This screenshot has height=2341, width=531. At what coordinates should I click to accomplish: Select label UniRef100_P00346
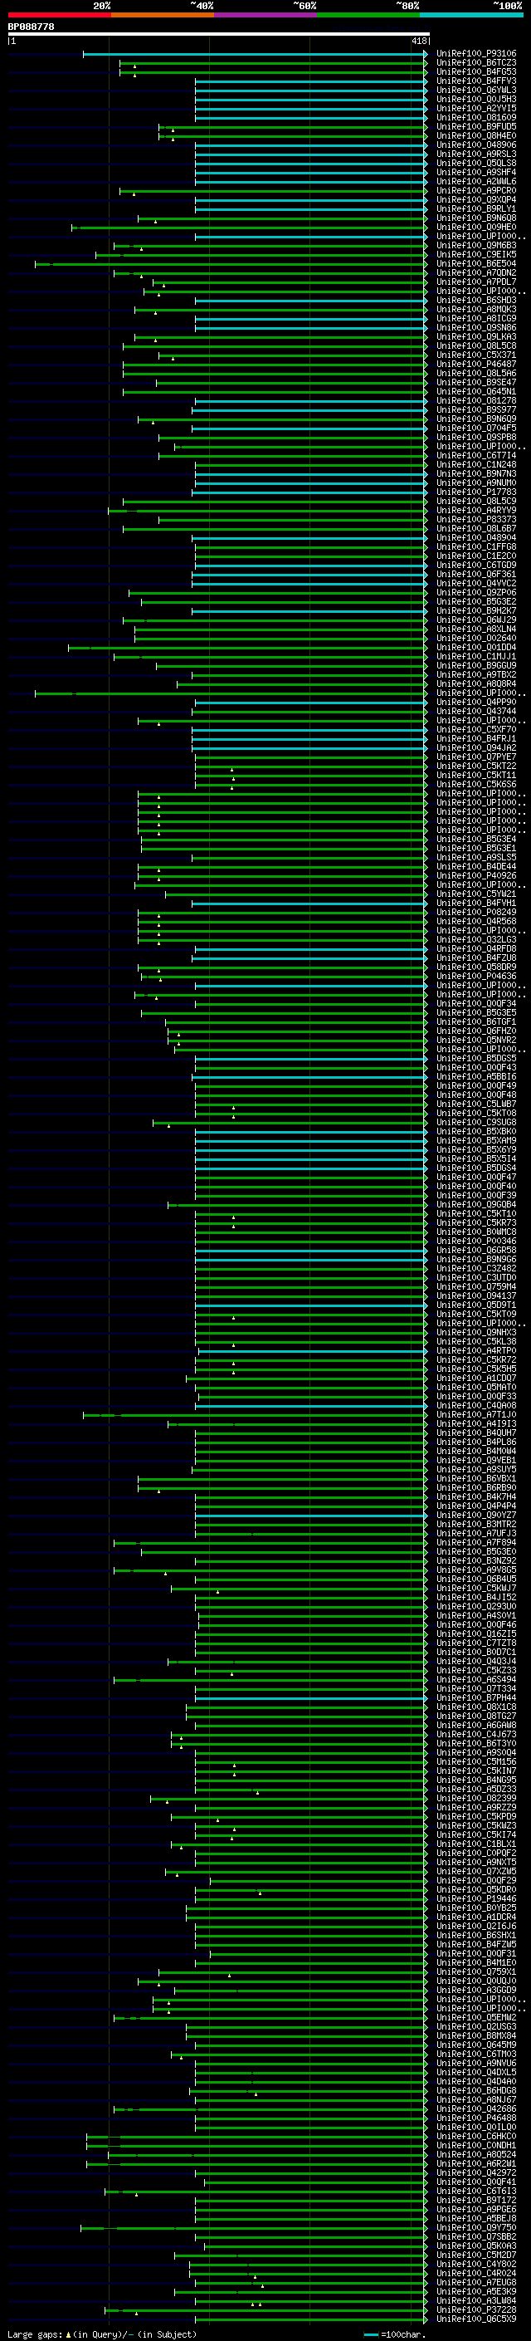[x=476, y=1242]
